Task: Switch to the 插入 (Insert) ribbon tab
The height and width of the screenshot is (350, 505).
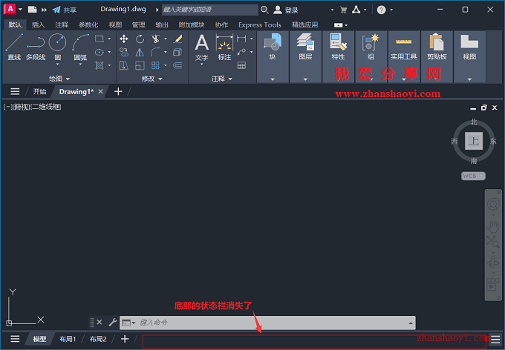Action: pos(38,24)
